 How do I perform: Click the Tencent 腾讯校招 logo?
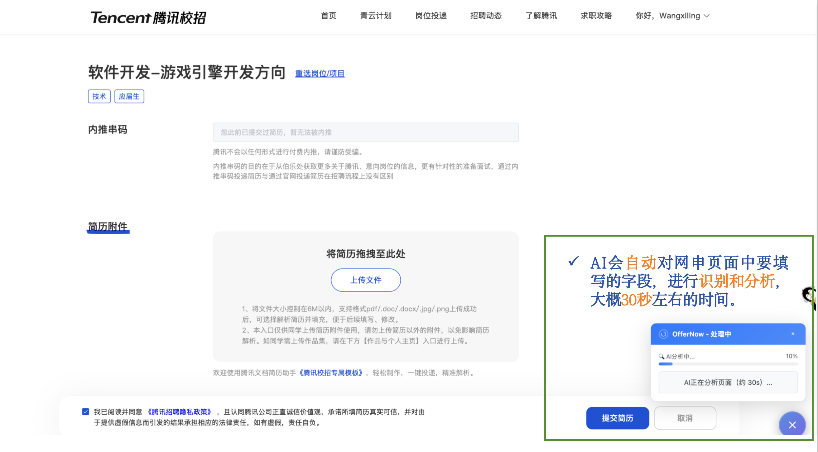coord(148,17)
